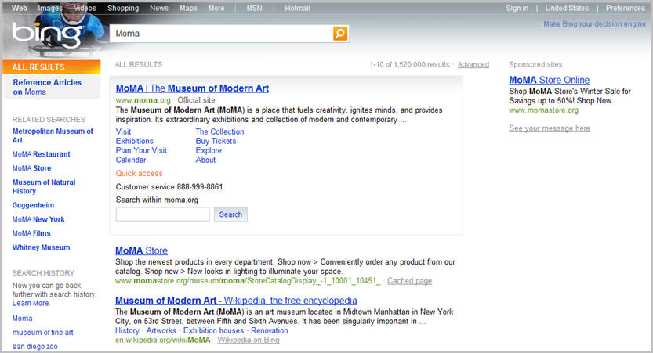The width and height of the screenshot is (653, 353).
Task: Switch to the Videos search tab
Action: coord(85,9)
